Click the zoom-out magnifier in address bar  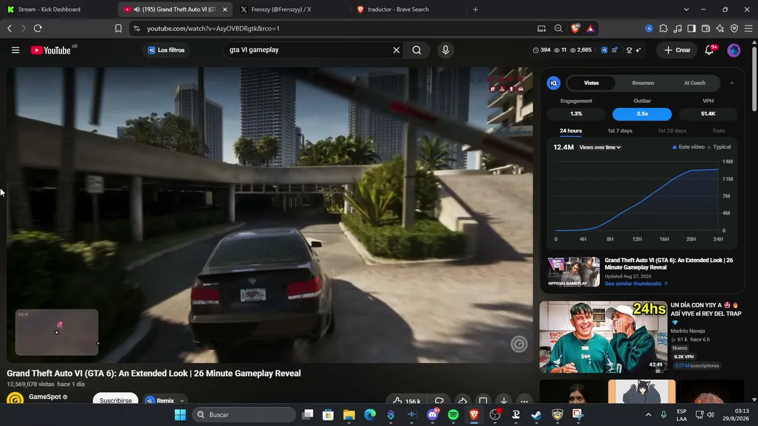pyautogui.click(x=558, y=28)
